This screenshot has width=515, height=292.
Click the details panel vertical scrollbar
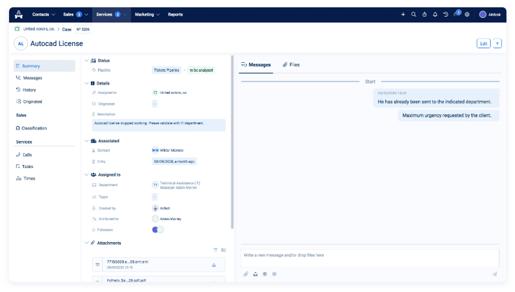click(x=232, y=142)
